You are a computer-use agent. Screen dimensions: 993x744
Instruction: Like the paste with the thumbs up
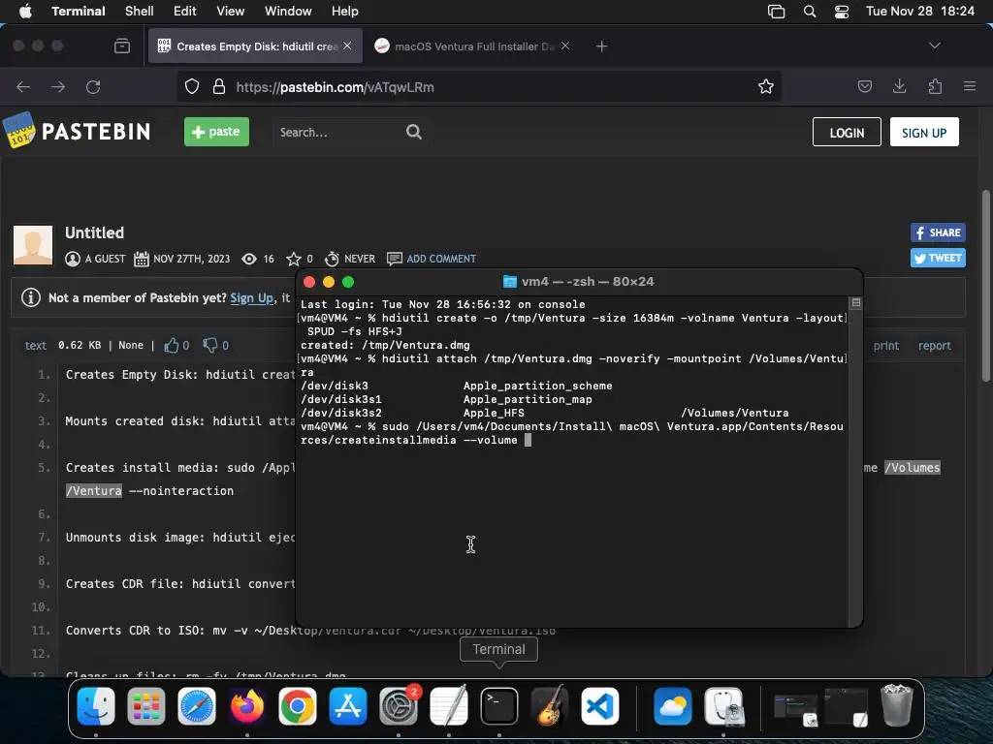pyautogui.click(x=172, y=345)
